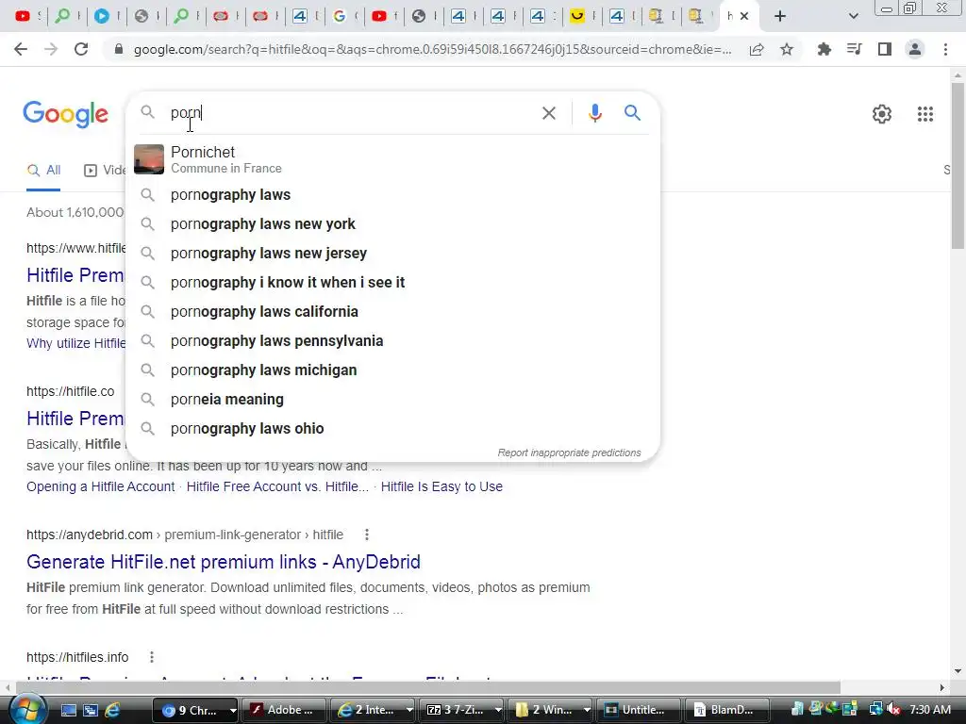Viewport: 966px width, 724px height.
Task: Launch Internet Explorer from quick launch
Action: point(113,710)
